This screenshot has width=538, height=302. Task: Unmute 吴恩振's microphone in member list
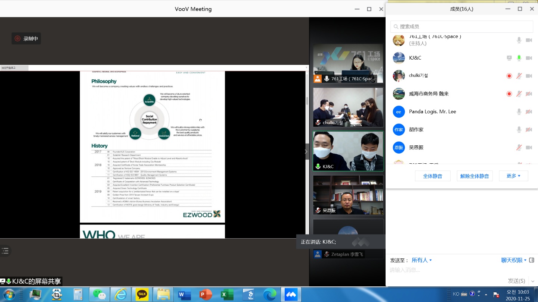(519, 147)
